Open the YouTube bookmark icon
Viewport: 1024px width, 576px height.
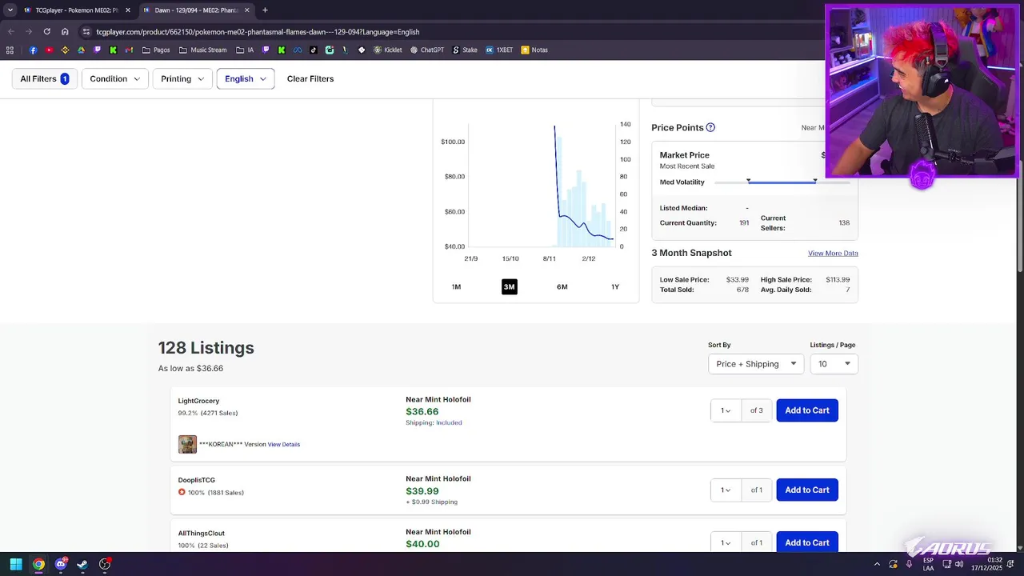49,50
